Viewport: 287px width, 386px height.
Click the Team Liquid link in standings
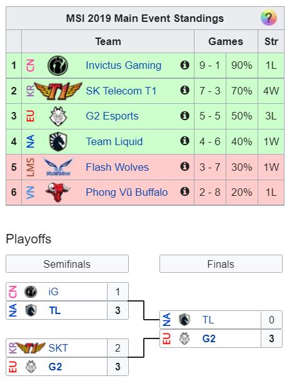coord(114,141)
